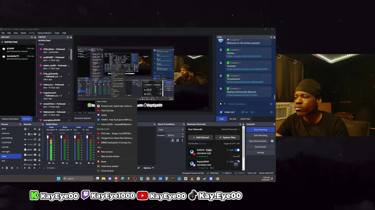The height and width of the screenshot is (210, 375).
Task: Mute the FOCUSRITE audio channel
Action: (x=49, y=163)
